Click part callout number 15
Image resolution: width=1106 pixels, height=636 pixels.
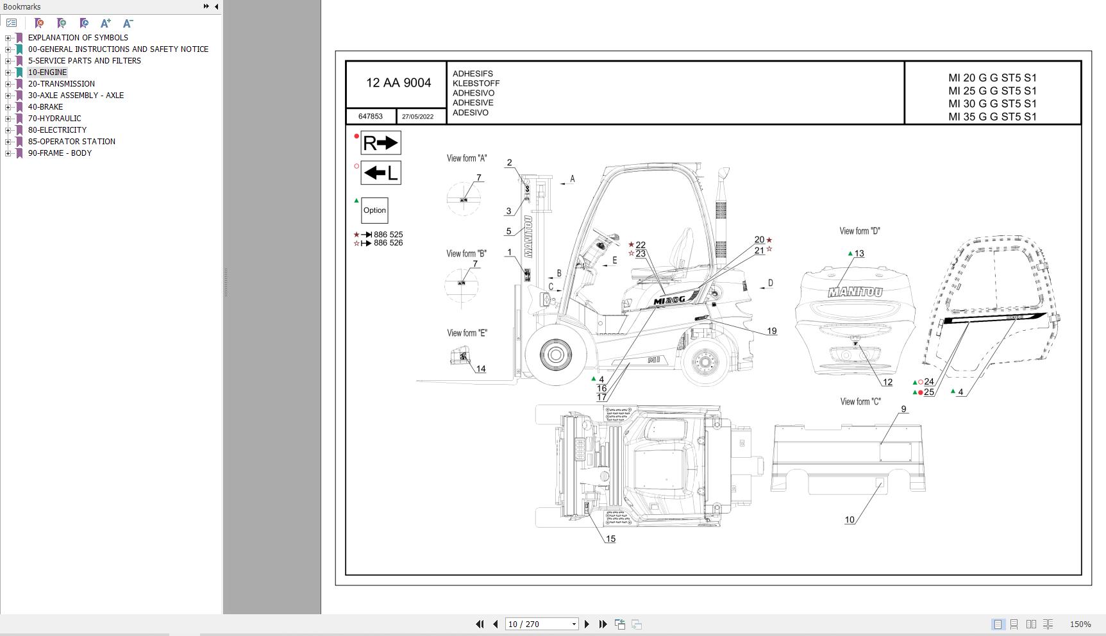pyautogui.click(x=610, y=539)
